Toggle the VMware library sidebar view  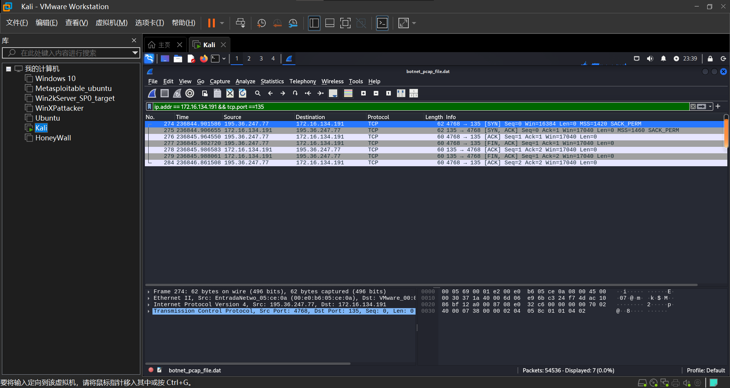[314, 23]
